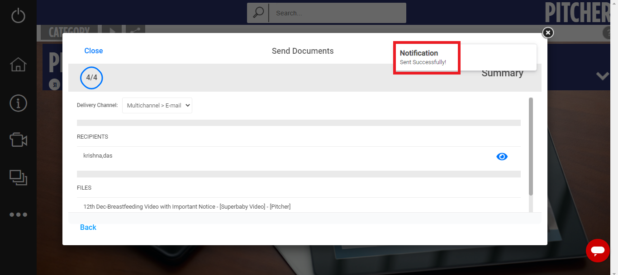Screen dimensions: 618x275
Task: Open the info icon in the sidebar
Action: [18, 103]
